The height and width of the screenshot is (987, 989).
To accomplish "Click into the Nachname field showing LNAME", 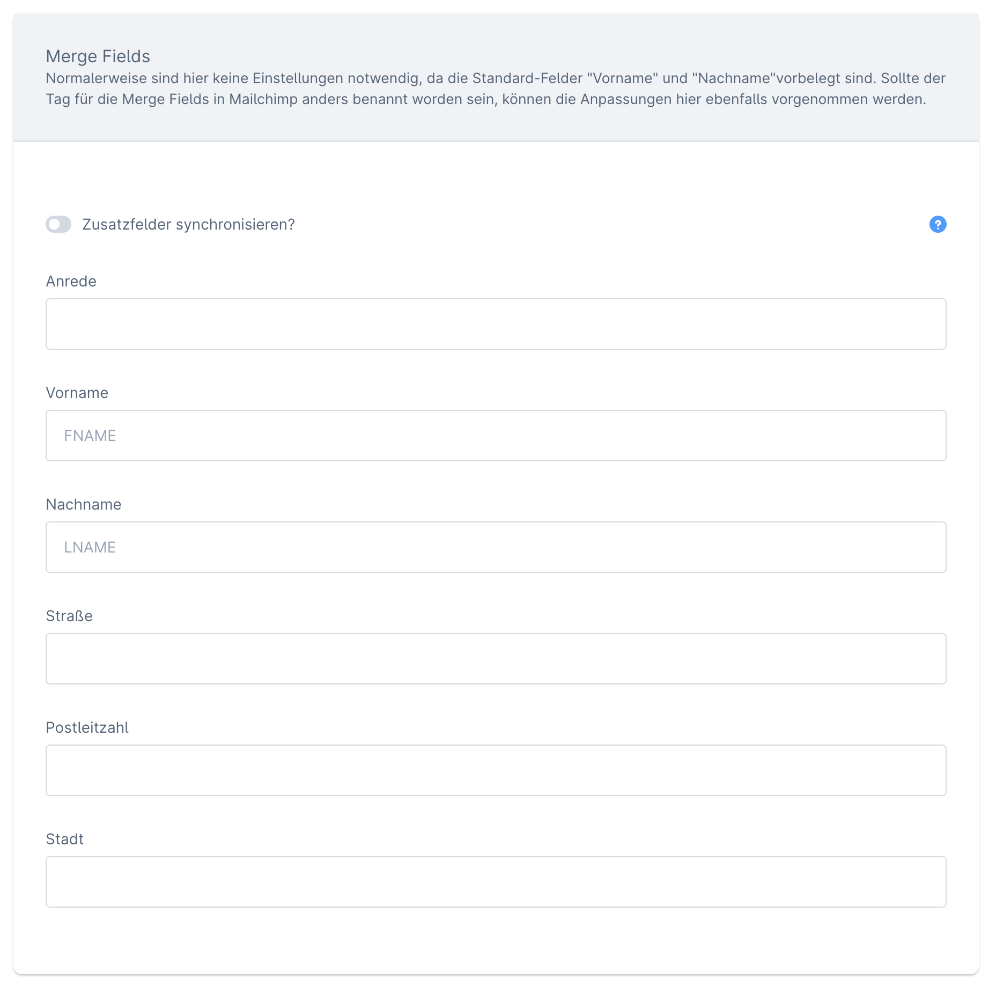I will click(x=496, y=547).
